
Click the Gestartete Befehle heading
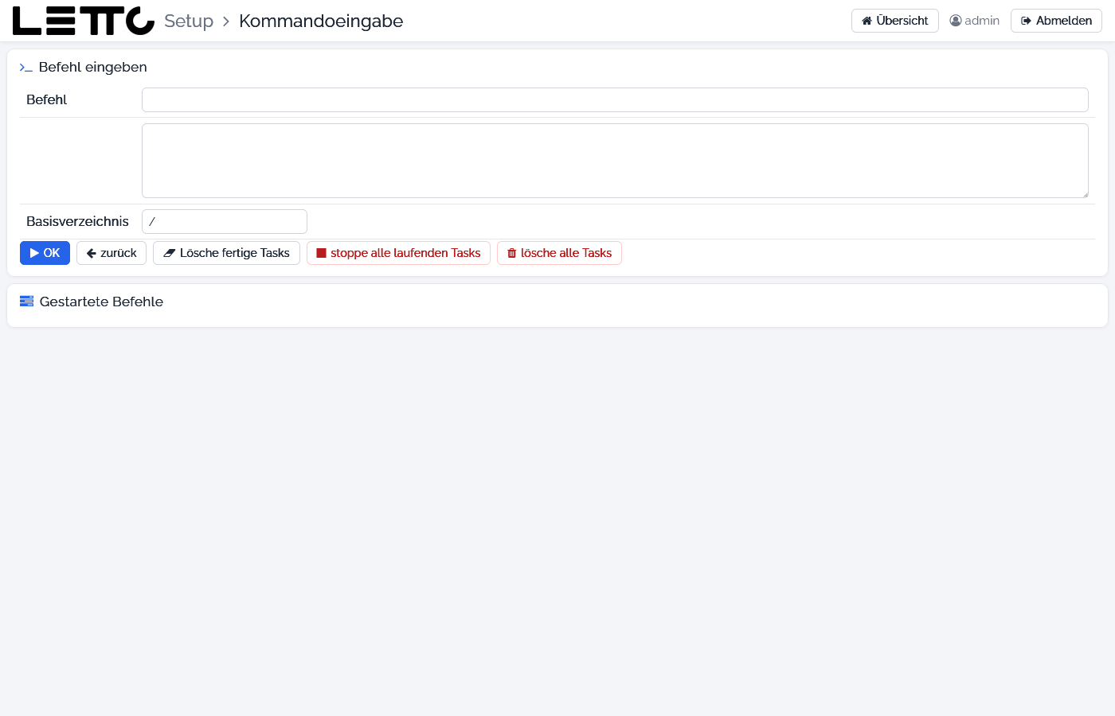pyautogui.click(x=101, y=302)
